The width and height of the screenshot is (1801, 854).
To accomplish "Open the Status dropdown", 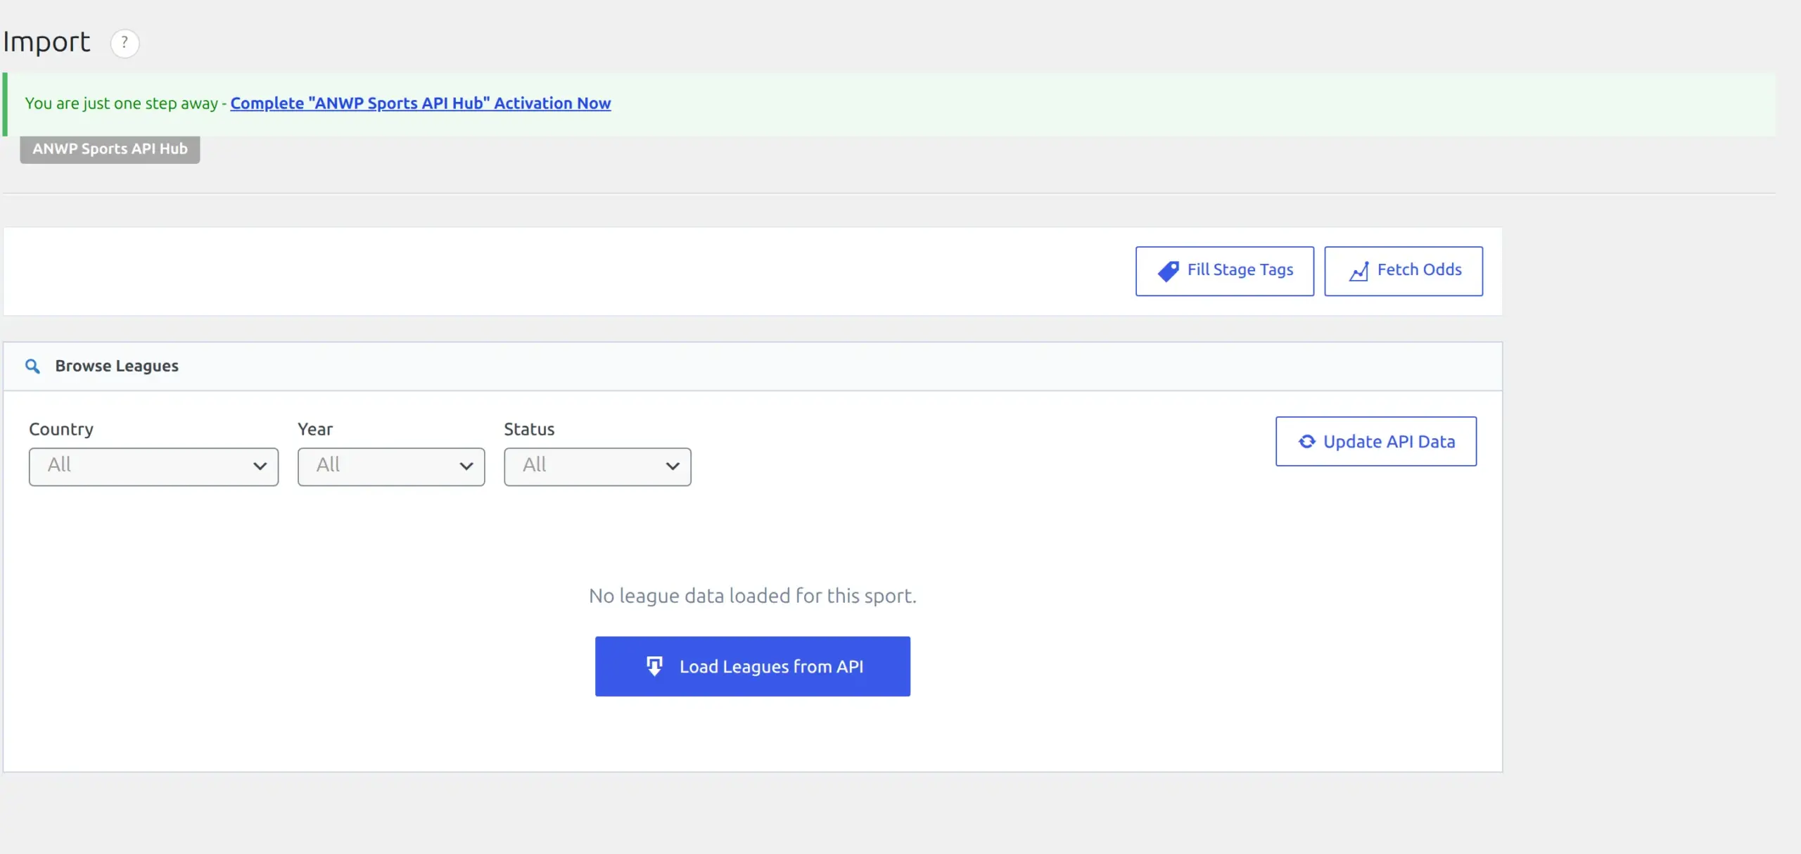I will point(597,466).
